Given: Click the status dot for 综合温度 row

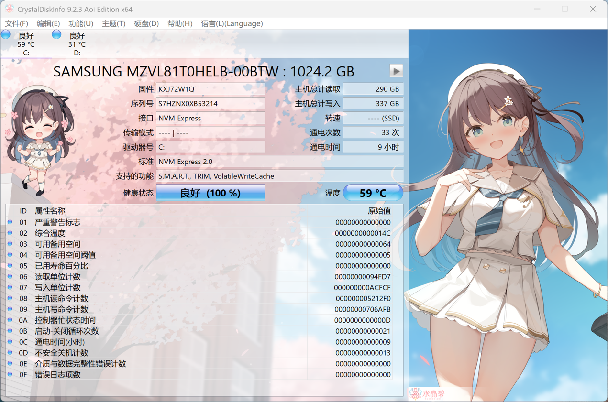Looking at the screenshot, I should (x=10, y=233).
